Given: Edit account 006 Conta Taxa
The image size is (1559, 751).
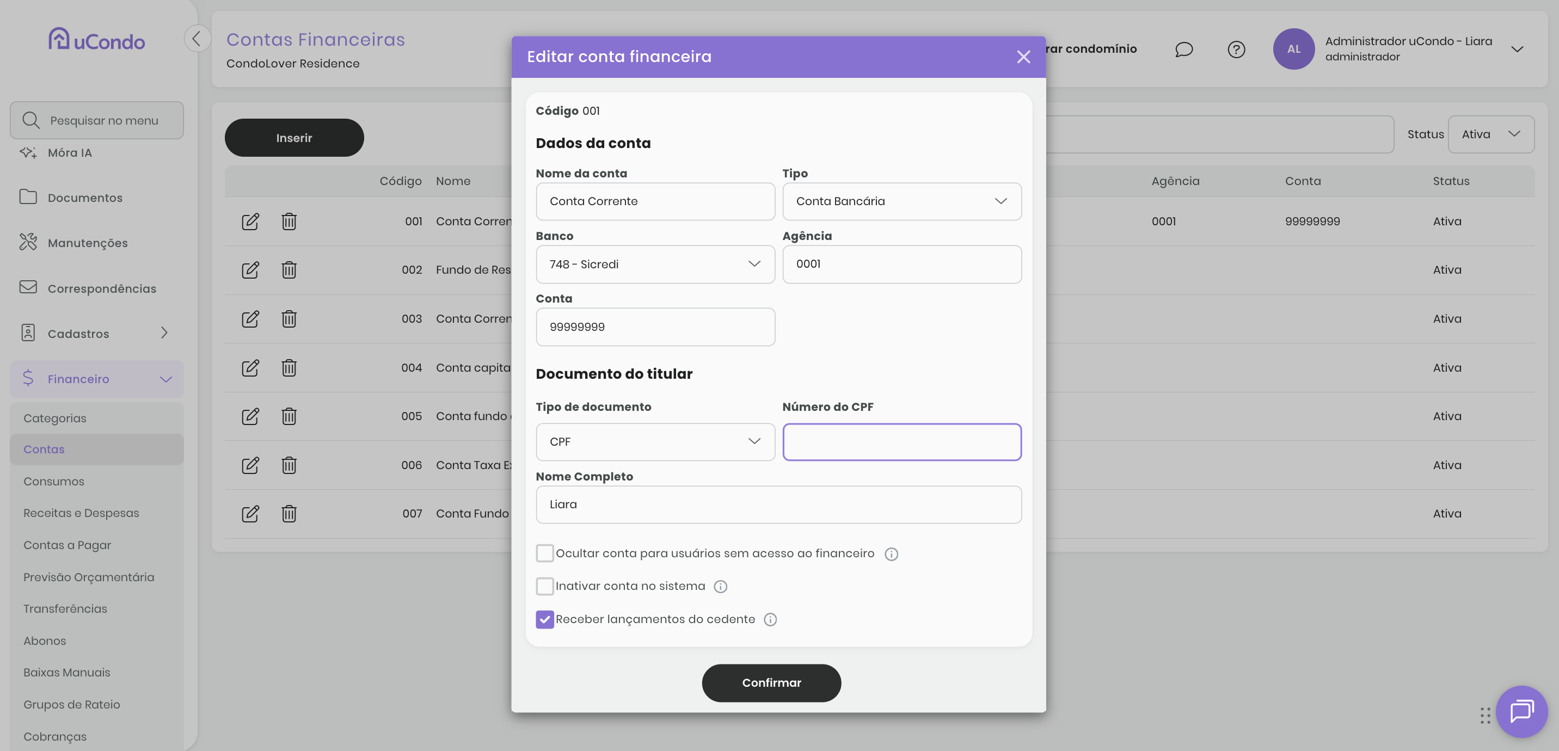Looking at the screenshot, I should 250,465.
